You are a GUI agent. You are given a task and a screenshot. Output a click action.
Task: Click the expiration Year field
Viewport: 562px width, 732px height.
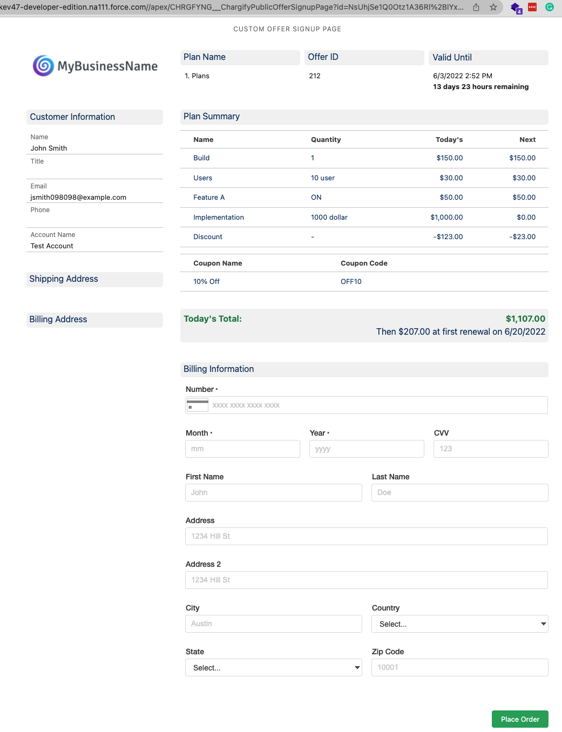(367, 449)
